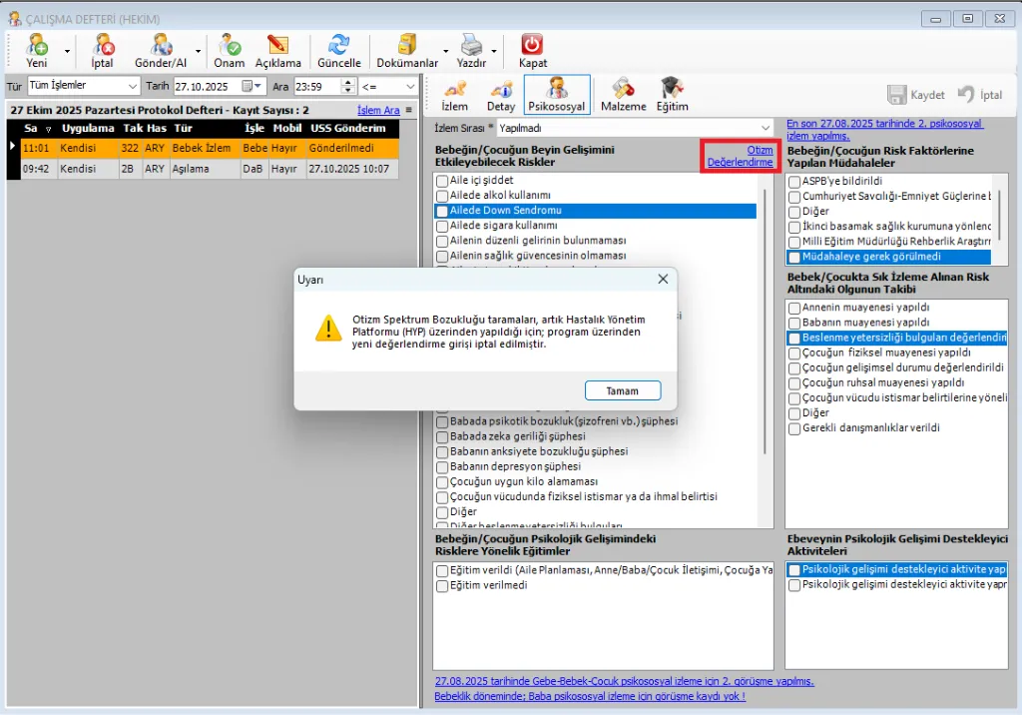
Task: Open the En son 27.08.2025 psikososyal izlem link
Action: tap(884, 129)
